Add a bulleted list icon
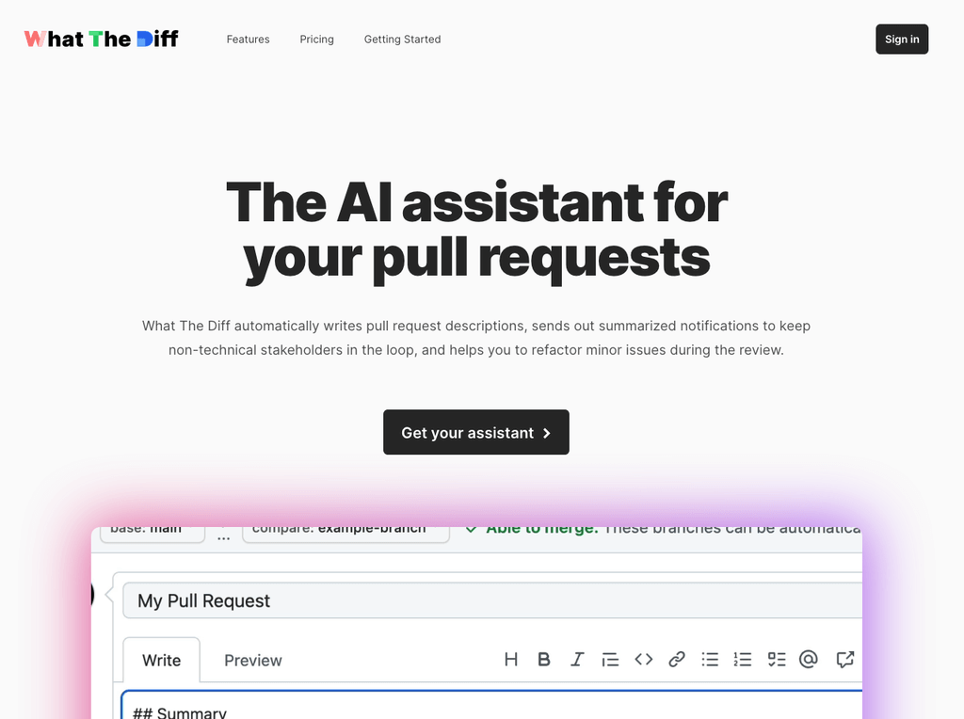The image size is (964, 719). coord(710,660)
